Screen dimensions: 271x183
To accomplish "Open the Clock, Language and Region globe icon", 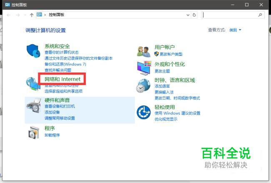I will (143, 86).
